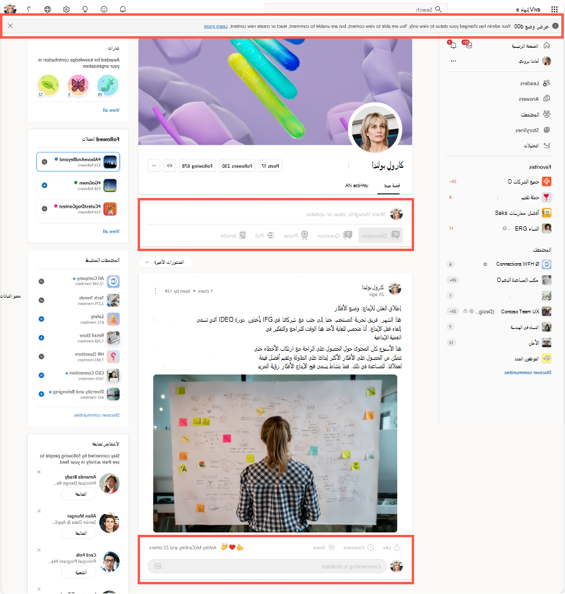Click the Share icon on the post
Viewport: 565px width, 594px height.
tap(331, 548)
